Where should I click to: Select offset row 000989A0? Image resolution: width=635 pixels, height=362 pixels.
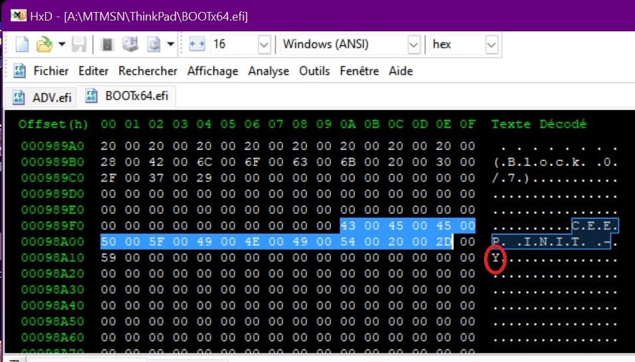[x=53, y=146]
